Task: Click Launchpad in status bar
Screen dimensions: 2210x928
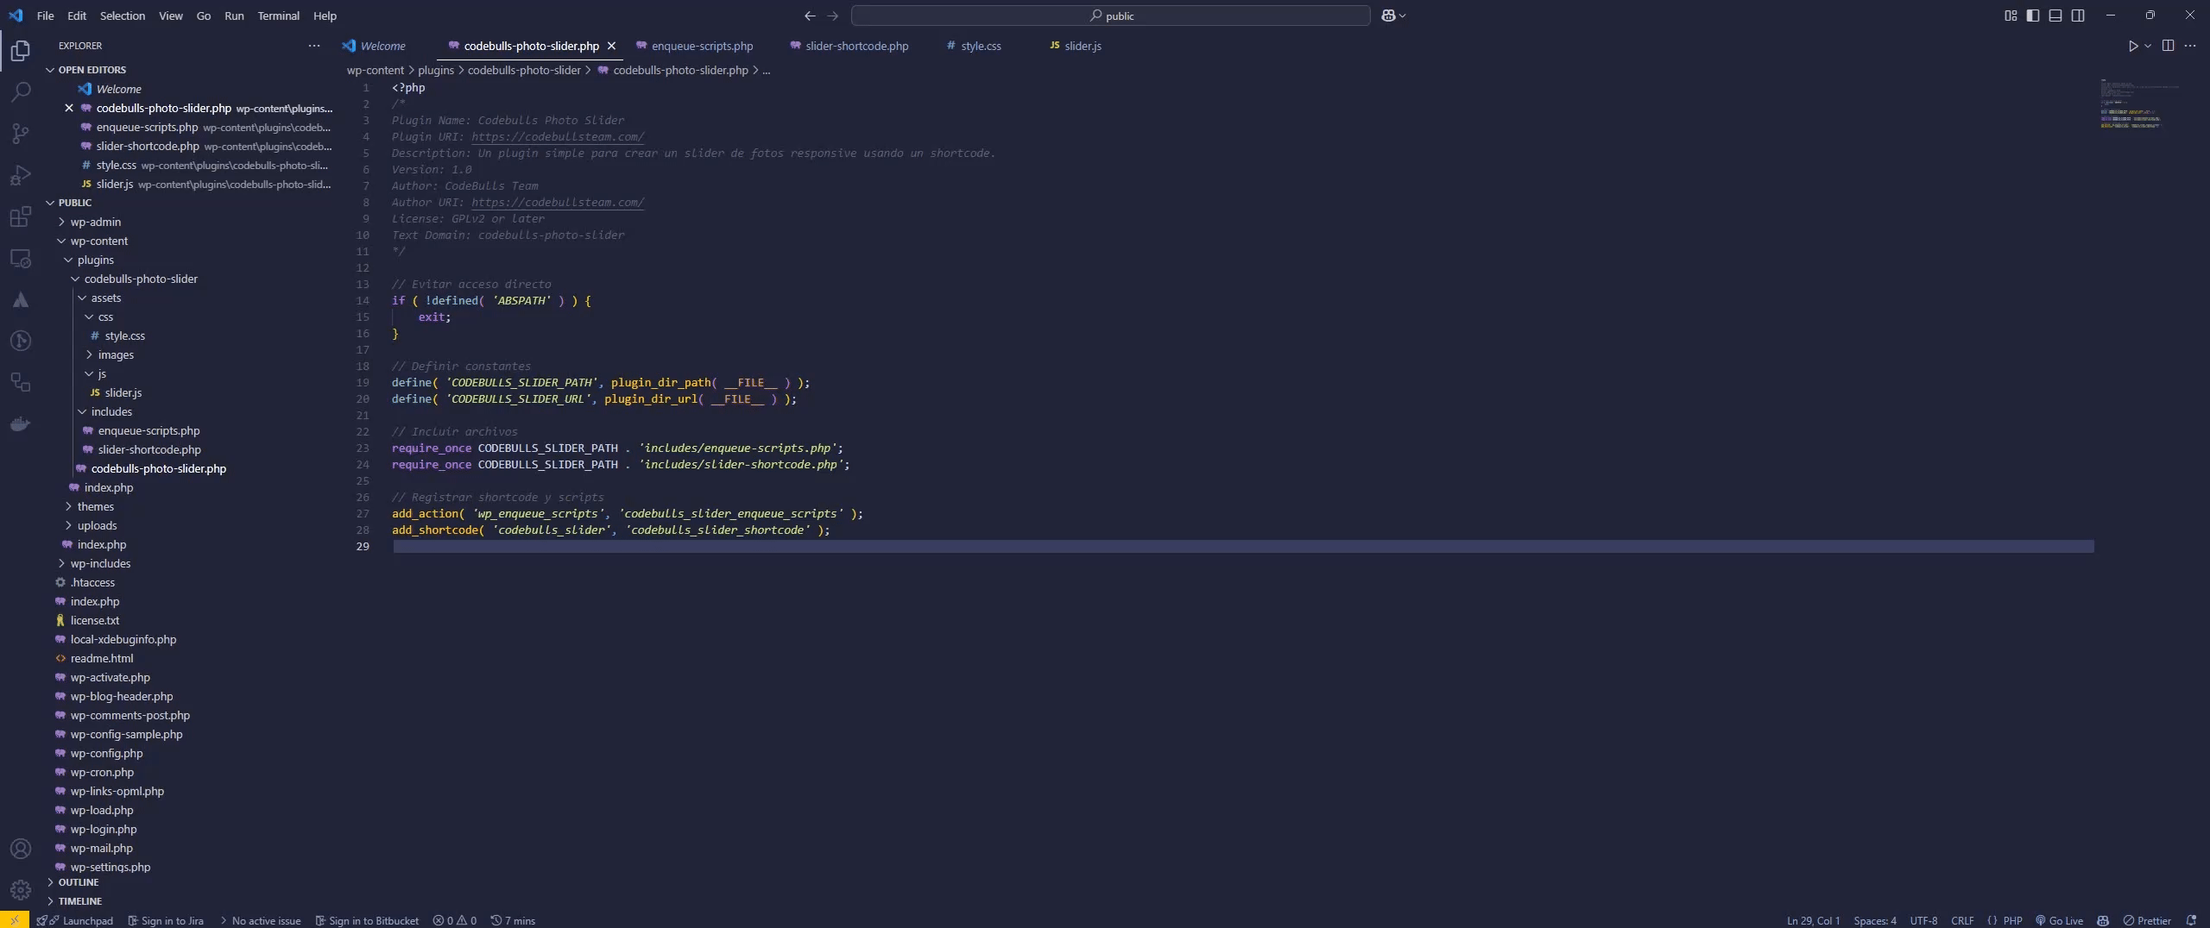Action: point(87,920)
